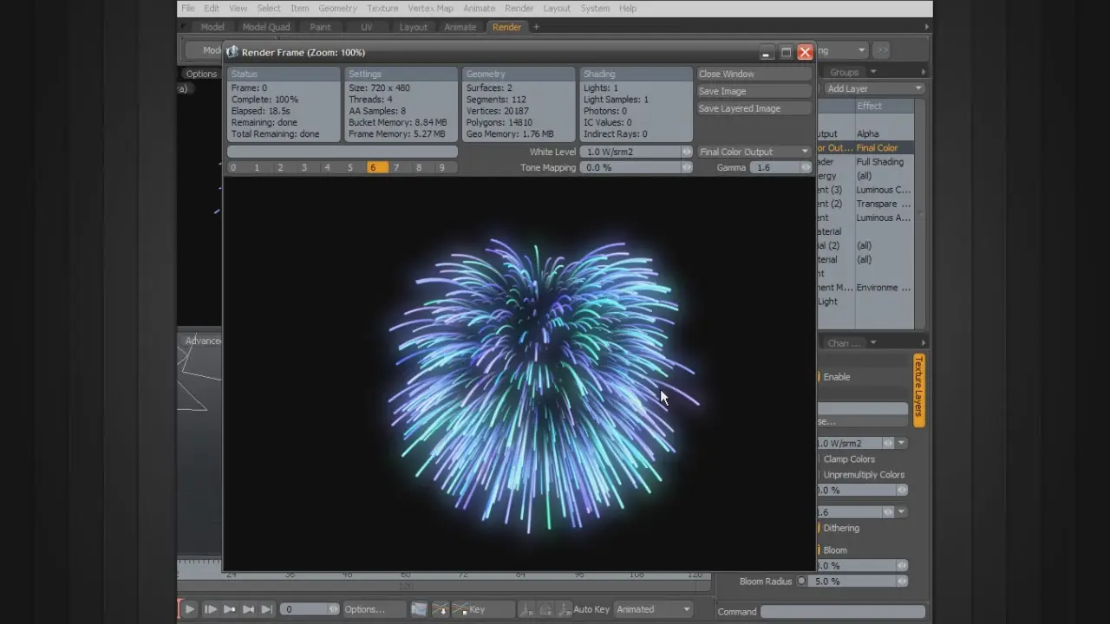This screenshot has height=624, width=1110.
Task: Jump to last frame with transport icon
Action: (267, 609)
